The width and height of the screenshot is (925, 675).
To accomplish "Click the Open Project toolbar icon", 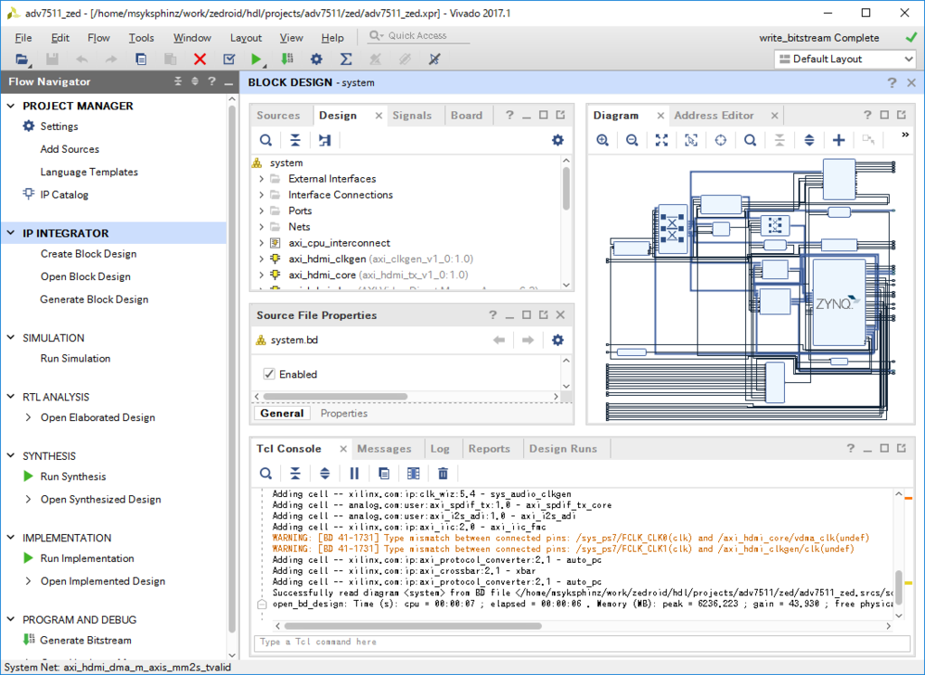I will 22,59.
